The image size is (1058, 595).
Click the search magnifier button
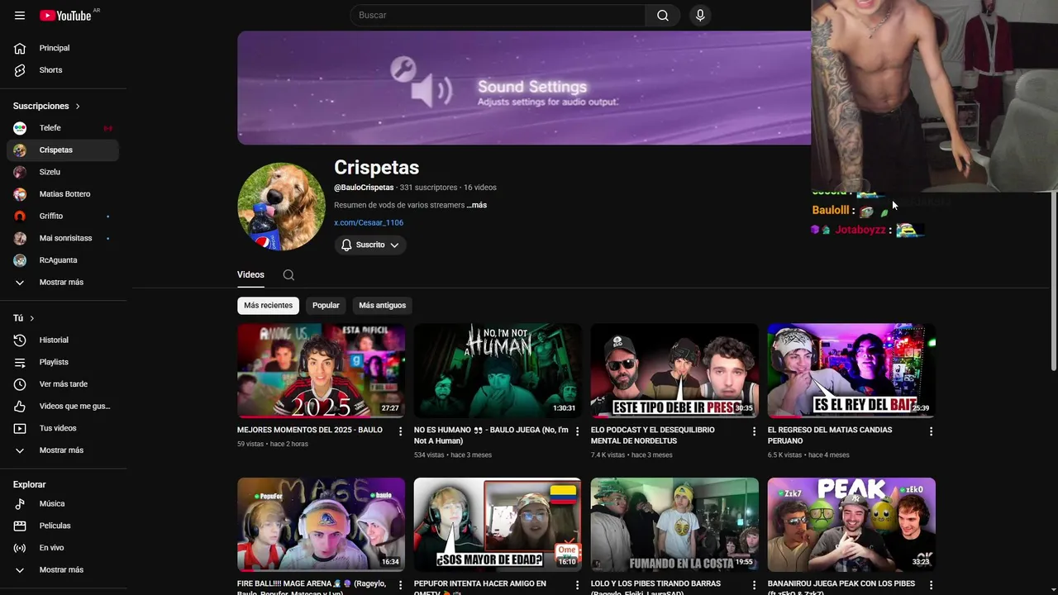pyautogui.click(x=663, y=16)
